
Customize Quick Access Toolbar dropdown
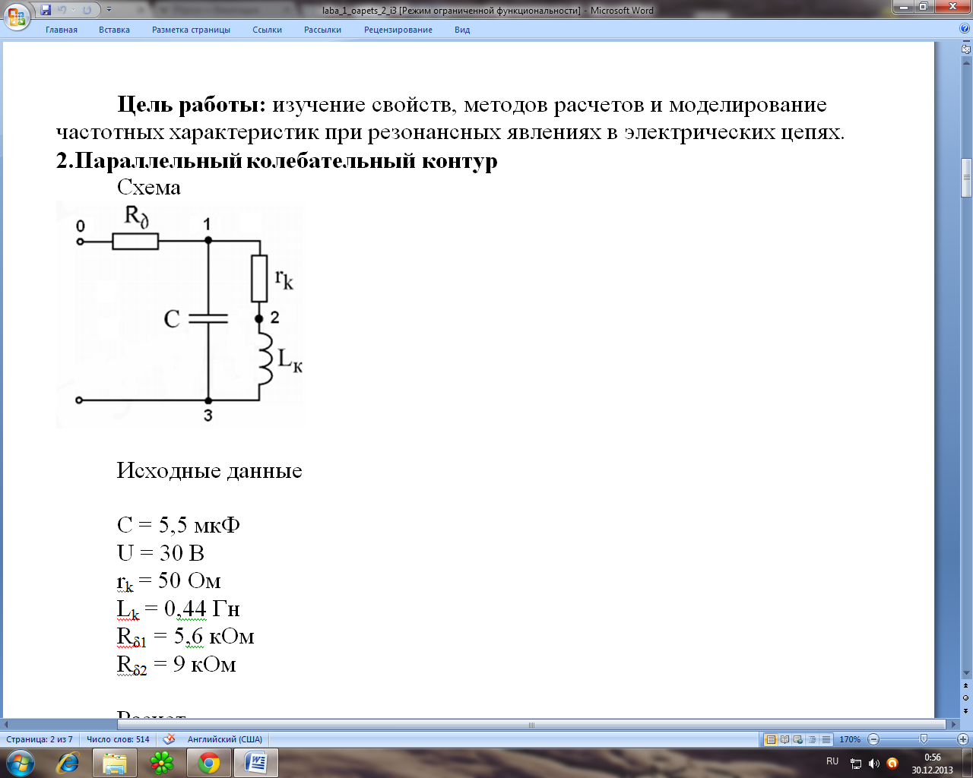tap(109, 10)
